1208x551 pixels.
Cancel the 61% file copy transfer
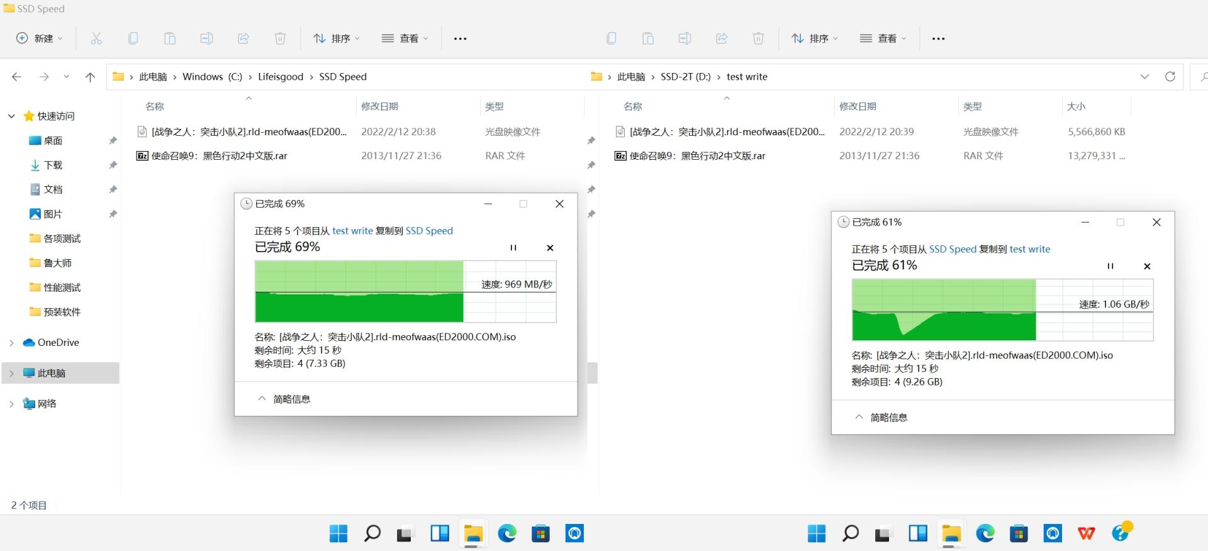[1147, 266]
